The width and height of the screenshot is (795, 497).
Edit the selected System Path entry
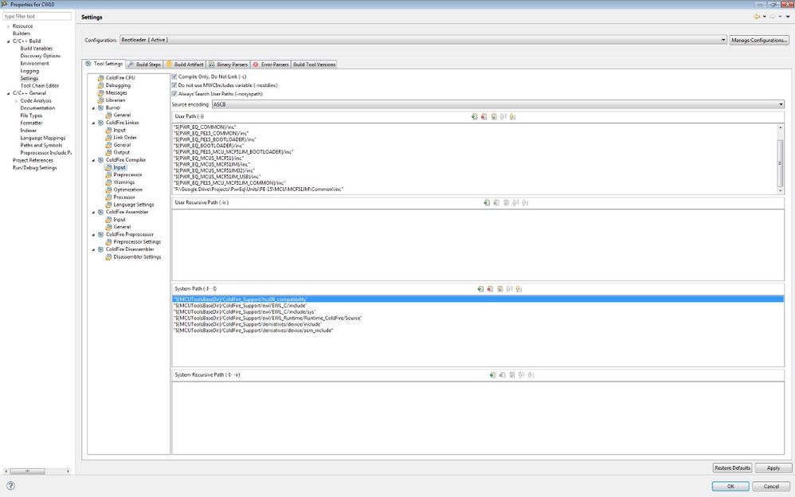click(499, 289)
